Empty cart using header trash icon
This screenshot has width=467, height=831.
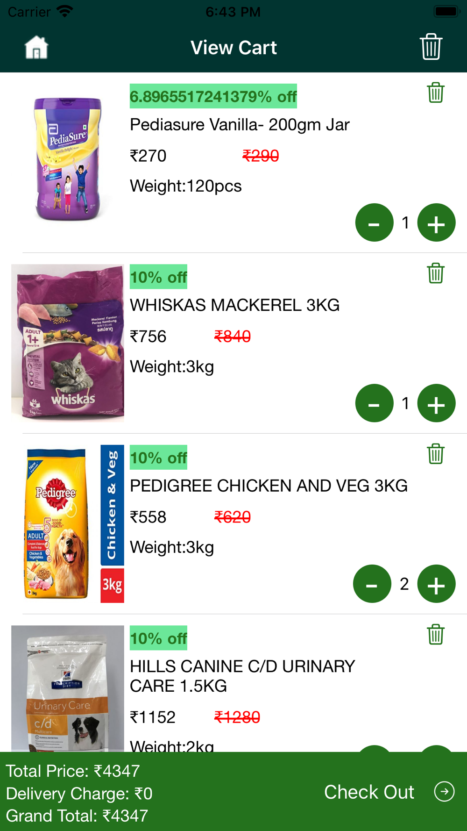431,47
